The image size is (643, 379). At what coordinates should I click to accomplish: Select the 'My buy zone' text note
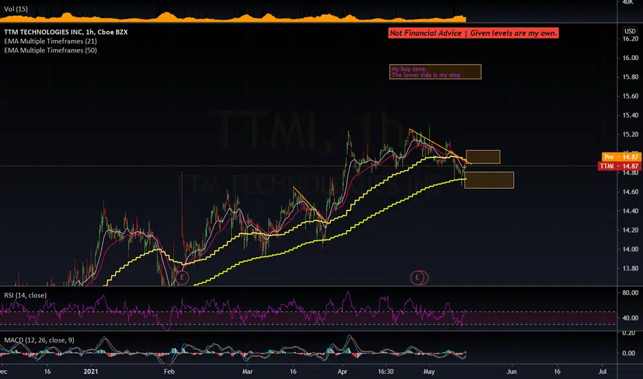pos(435,72)
